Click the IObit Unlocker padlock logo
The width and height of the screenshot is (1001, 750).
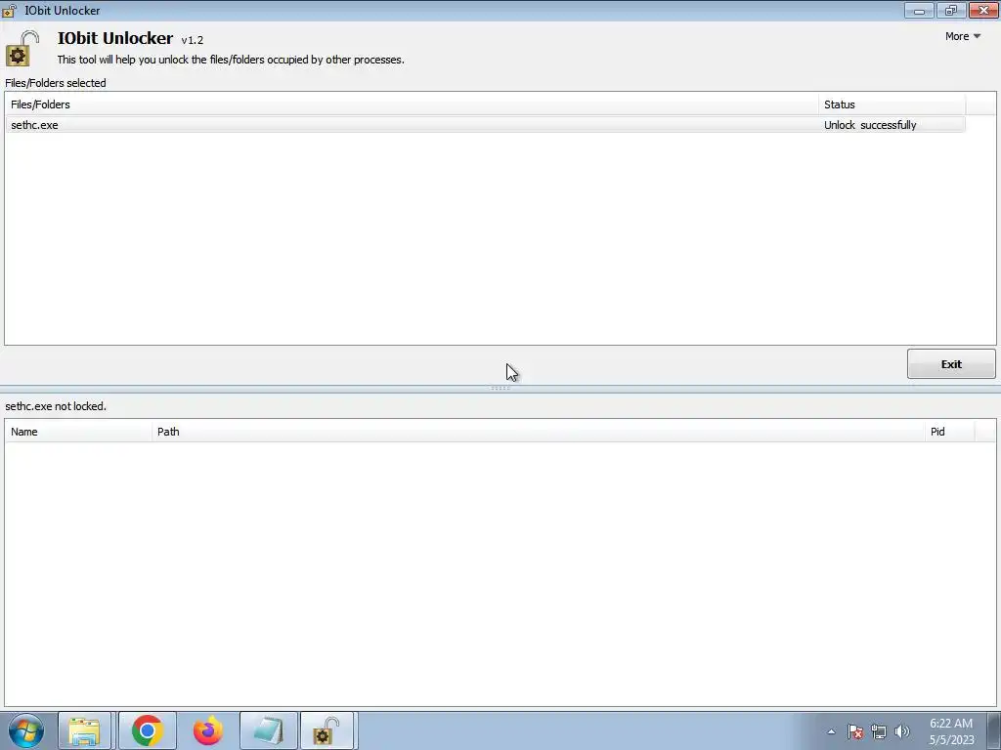[x=22, y=49]
